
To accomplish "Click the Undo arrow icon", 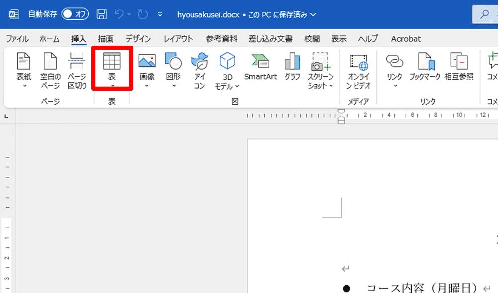I will tap(119, 14).
